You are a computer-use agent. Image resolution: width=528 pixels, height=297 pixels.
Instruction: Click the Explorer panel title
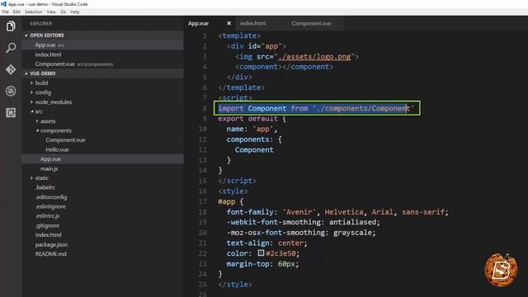(40, 24)
